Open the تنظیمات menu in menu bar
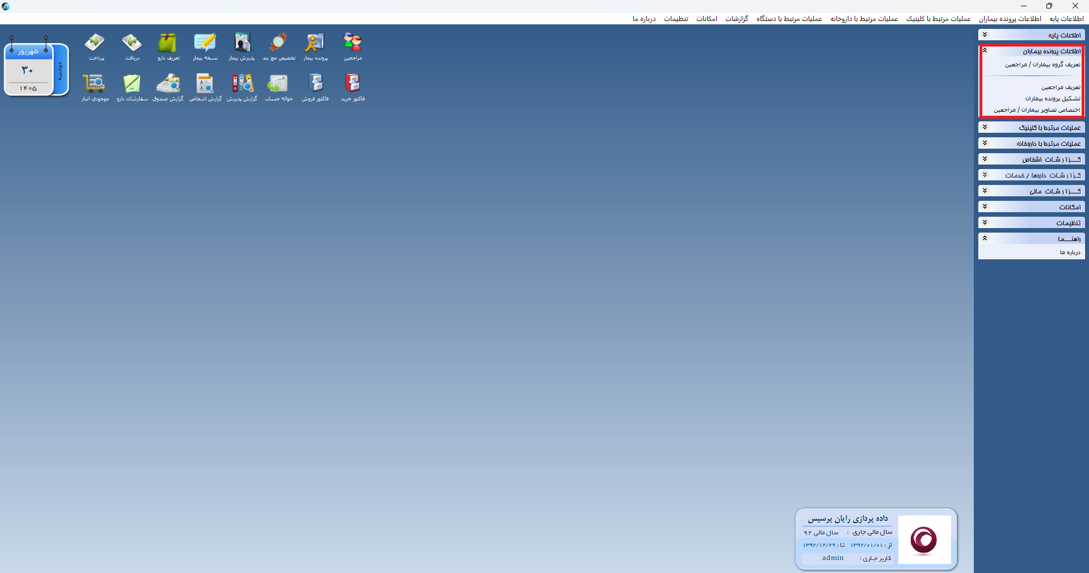Screen dimensions: 1089x573 (676, 19)
